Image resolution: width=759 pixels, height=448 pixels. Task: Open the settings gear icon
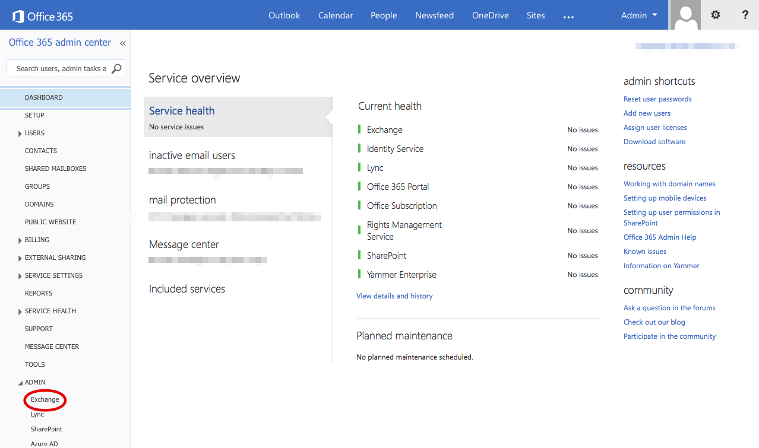pyautogui.click(x=716, y=15)
